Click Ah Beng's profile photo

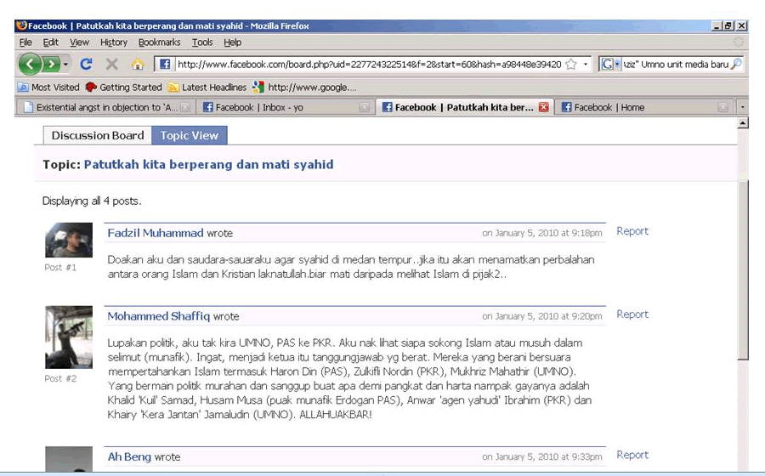click(x=69, y=459)
